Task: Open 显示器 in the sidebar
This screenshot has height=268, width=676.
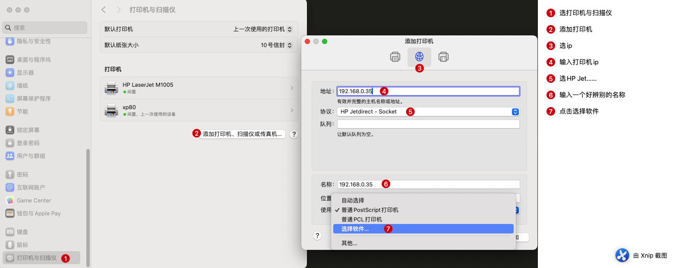Action: 25,73
